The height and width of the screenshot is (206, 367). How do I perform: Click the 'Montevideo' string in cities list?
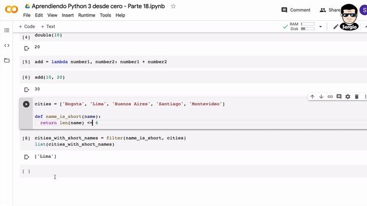[x=205, y=104]
